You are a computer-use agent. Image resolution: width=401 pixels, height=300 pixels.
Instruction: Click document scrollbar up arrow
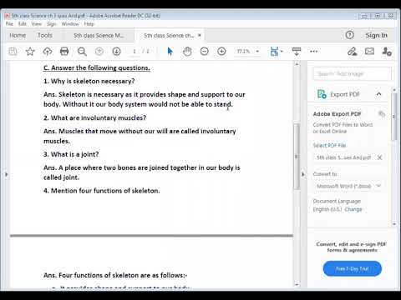coord(297,64)
